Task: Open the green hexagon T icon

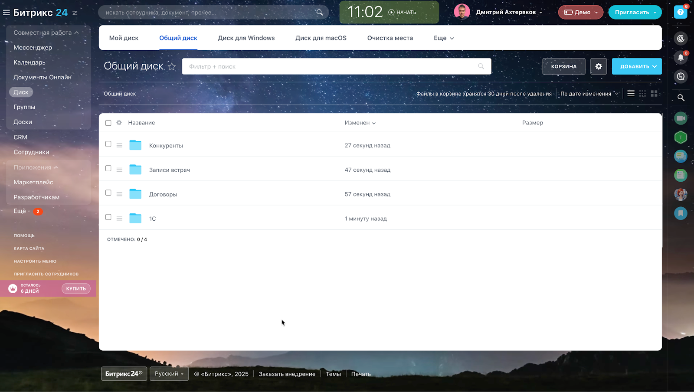Action: tap(681, 137)
